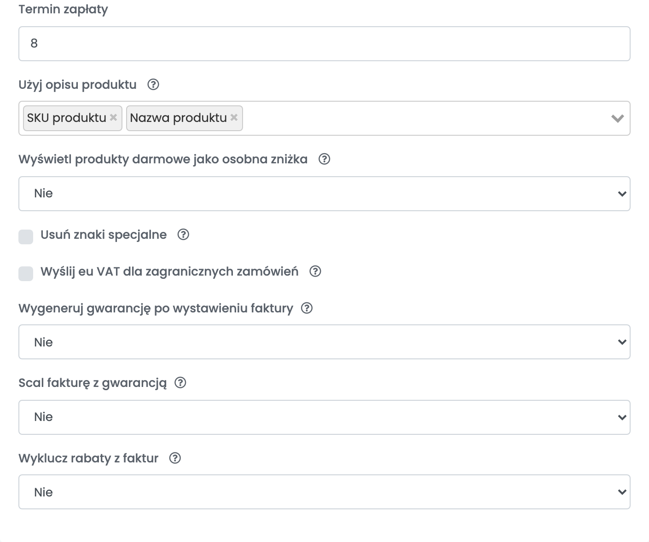
Task: Enable the 'Usuń znaki specjalne' checkbox
Action: [x=26, y=237]
